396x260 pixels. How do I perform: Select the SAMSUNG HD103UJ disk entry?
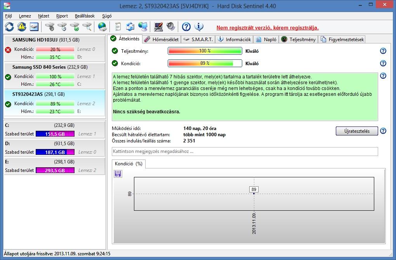point(55,49)
